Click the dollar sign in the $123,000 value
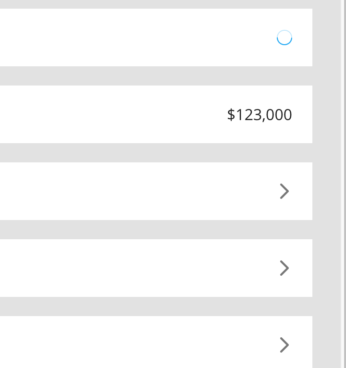The width and height of the screenshot is (346, 368). point(231,115)
